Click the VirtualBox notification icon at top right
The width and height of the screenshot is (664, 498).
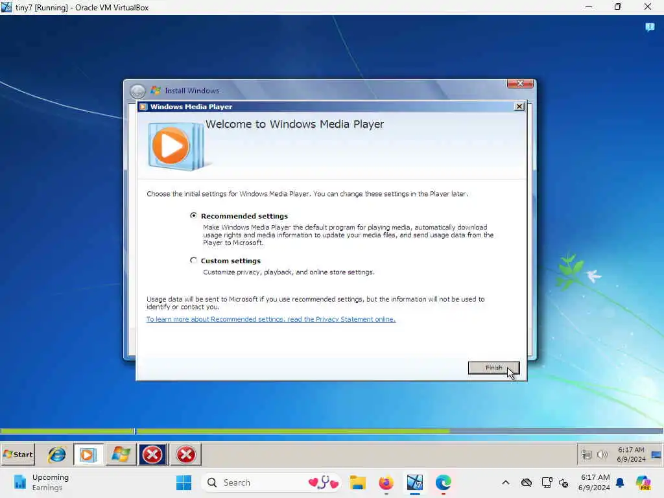(650, 27)
